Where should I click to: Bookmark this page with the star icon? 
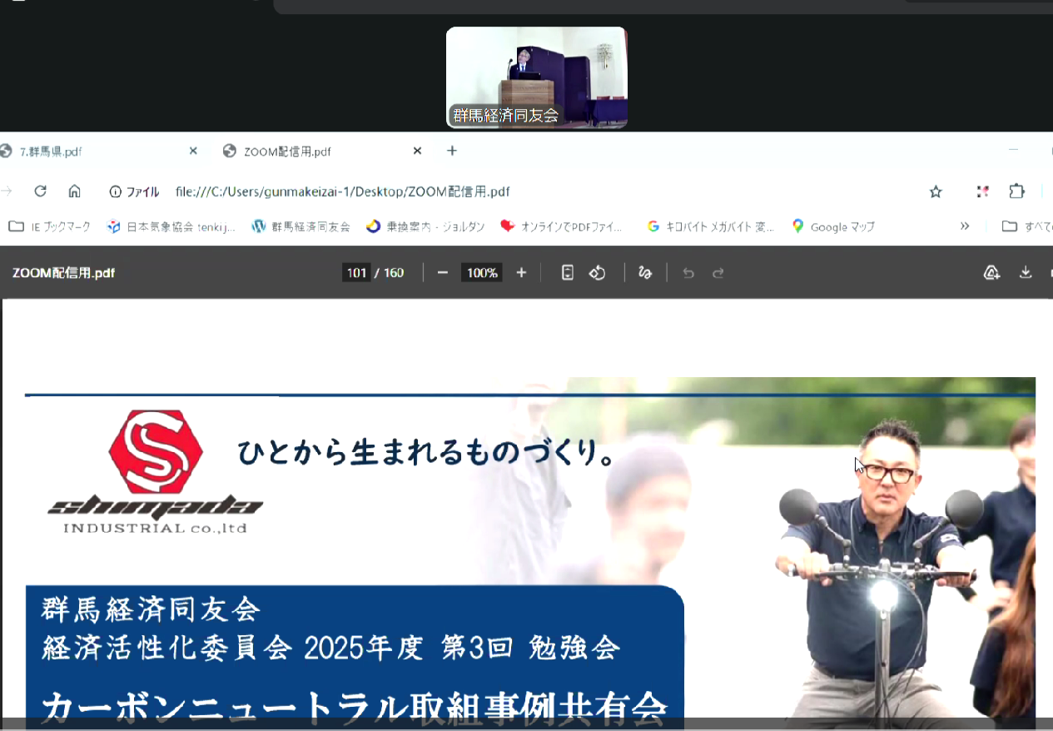click(936, 191)
